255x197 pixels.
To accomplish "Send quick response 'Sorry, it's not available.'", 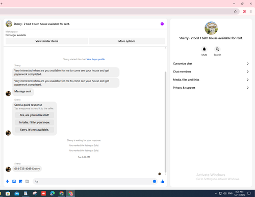I will (x=35, y=130).
